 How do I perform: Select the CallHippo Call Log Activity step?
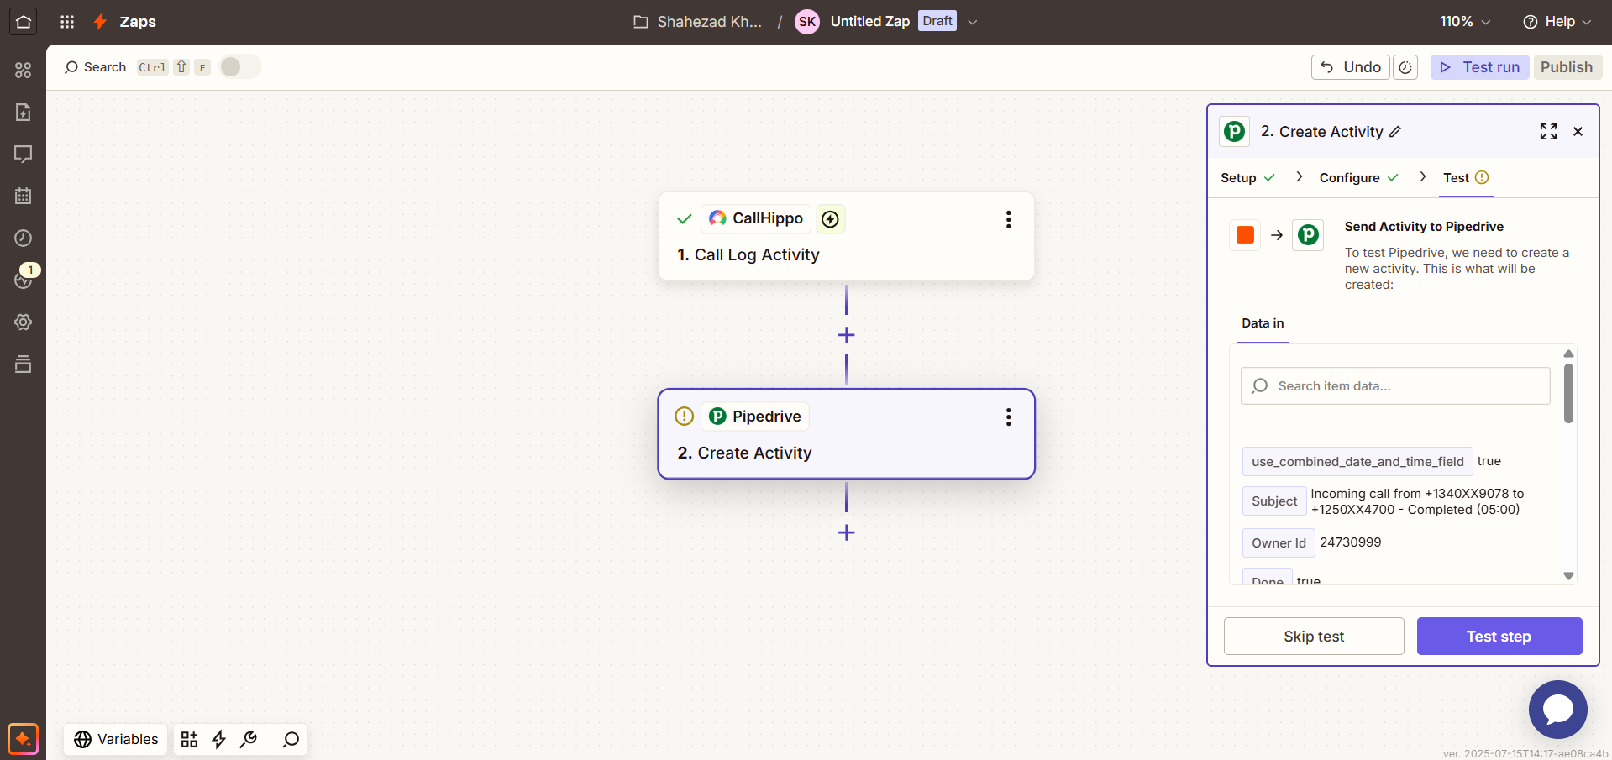click(846, 236)
